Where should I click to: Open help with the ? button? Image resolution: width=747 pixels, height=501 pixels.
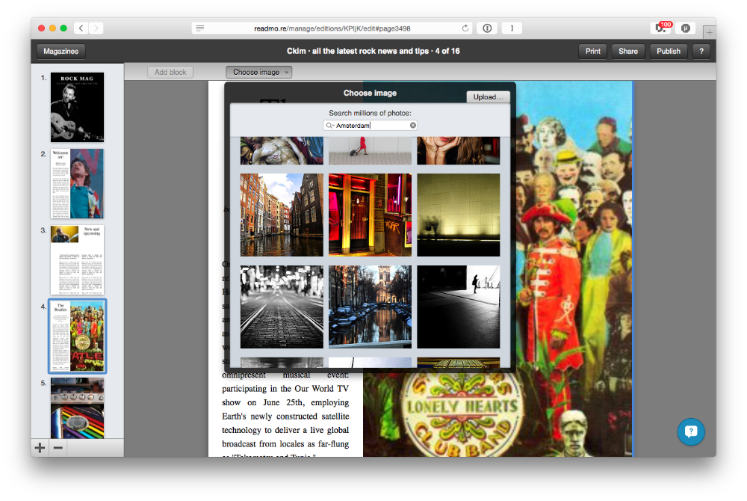tap(701, 51)
